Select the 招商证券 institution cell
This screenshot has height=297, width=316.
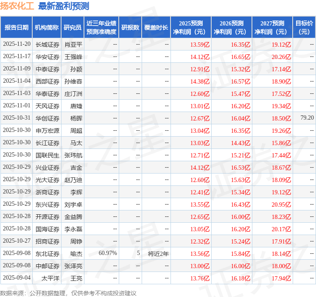[48, 241]
